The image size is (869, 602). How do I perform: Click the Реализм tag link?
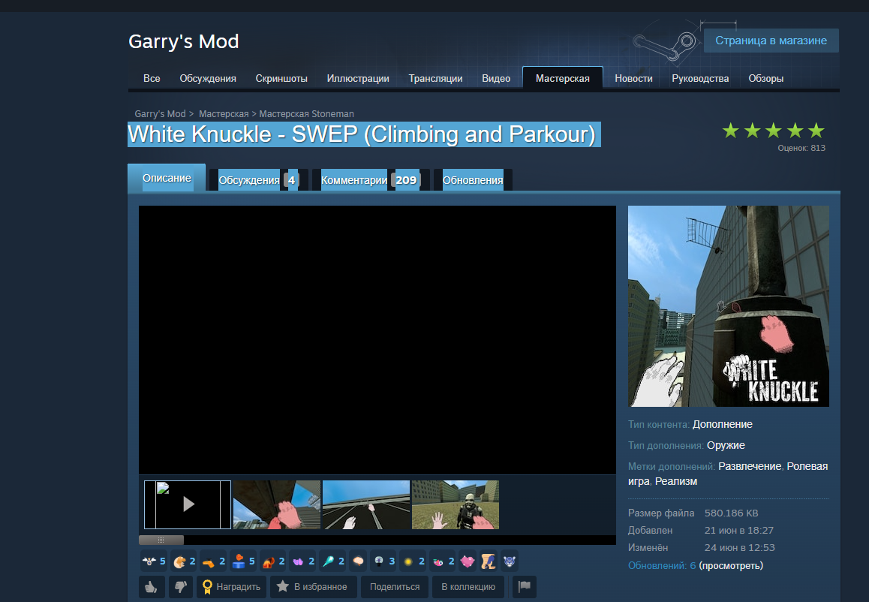(676, 481)
